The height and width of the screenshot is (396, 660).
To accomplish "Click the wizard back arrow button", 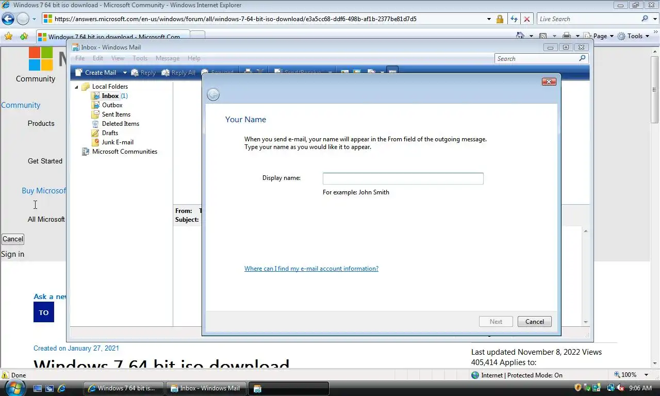I will click(213, 94).
